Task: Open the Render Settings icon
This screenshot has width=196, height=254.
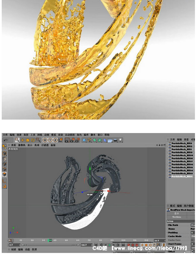Action: [x=78, y=140]
